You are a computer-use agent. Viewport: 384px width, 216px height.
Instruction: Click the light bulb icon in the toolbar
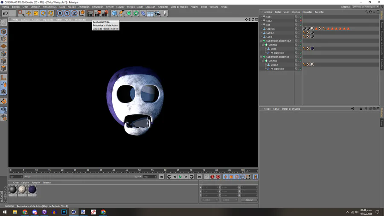click(x=165, y=13)
